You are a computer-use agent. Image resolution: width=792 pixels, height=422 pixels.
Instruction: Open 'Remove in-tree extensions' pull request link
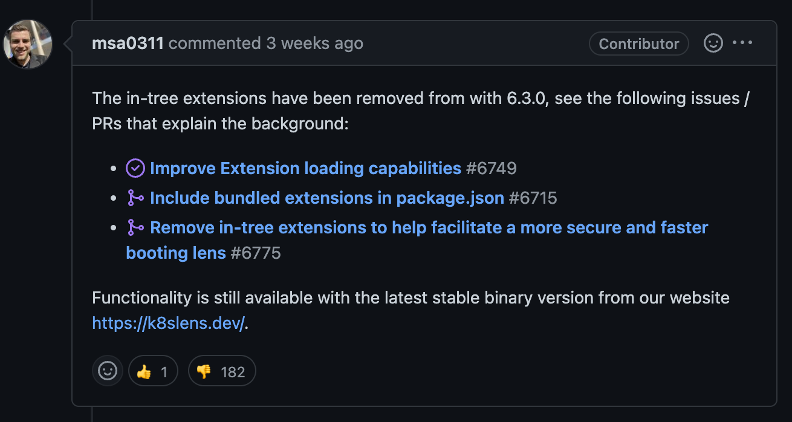tap(417, 240)
